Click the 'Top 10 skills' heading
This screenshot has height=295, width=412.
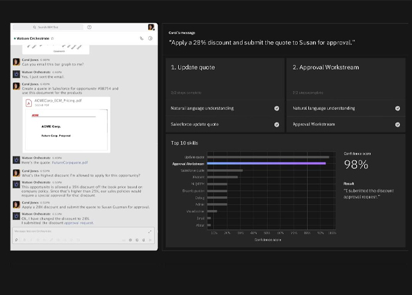click(x=185, y=143)
